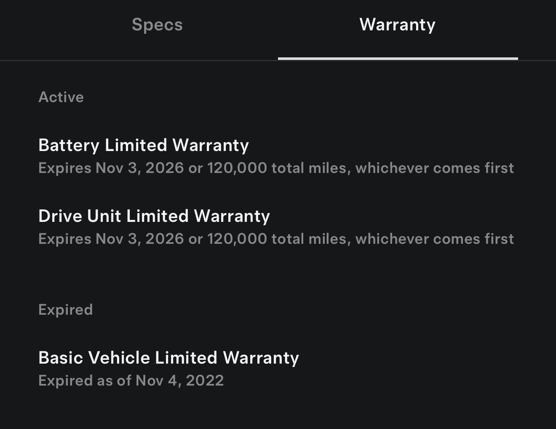Click the Active section header

pos(61,97)
